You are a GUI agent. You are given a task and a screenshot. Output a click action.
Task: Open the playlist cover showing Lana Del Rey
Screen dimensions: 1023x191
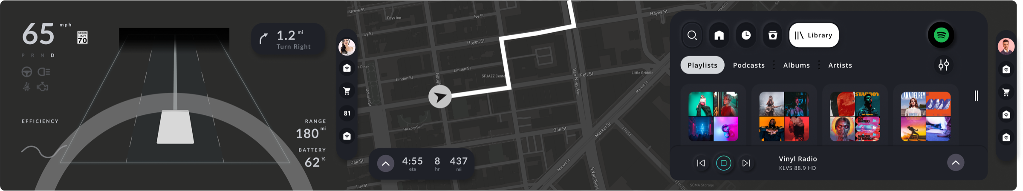pyautogui.click(x=925, y=116)
